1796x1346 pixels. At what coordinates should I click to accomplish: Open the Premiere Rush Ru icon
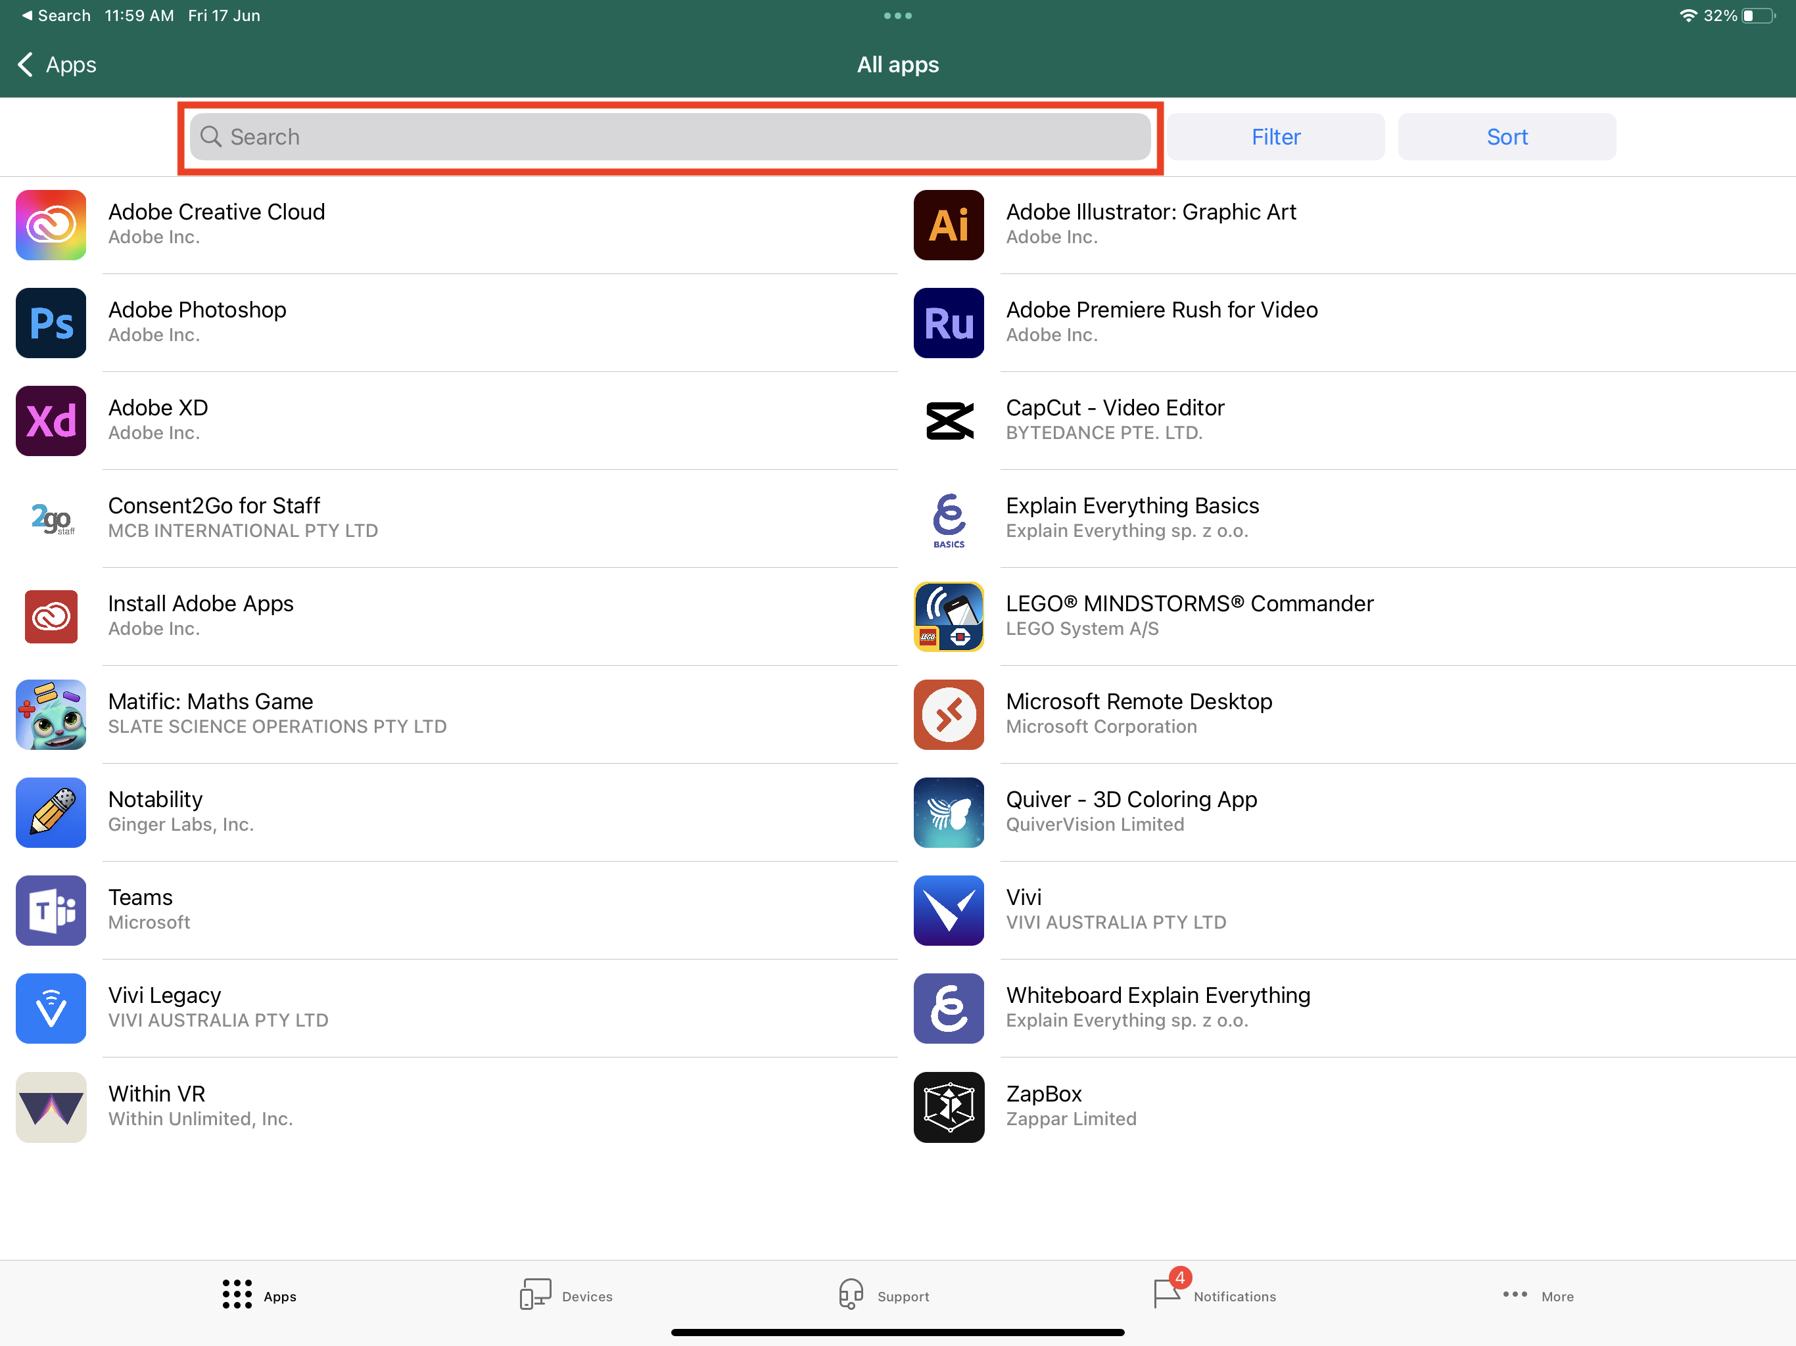pyautogui.click(x=949, y=323)
